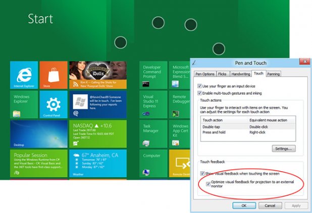The image size is (312, 213).
Task: Open the yellow Remote Desktop tile
Action: point(180,163)
